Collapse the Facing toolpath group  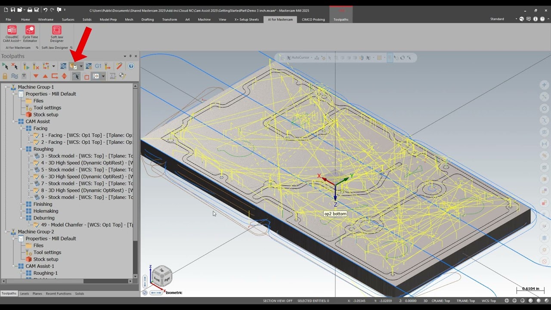tap(22, 128)
